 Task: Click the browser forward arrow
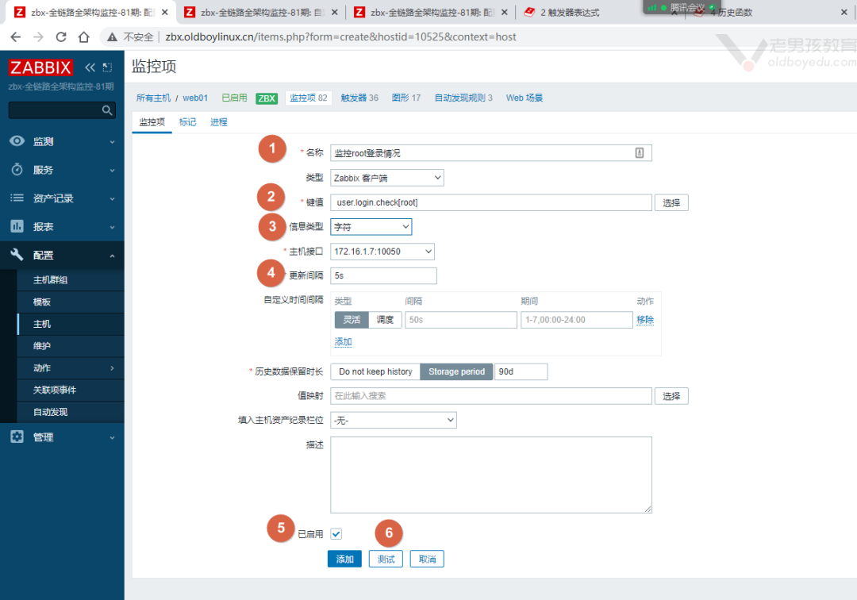[x=38, y=37]
